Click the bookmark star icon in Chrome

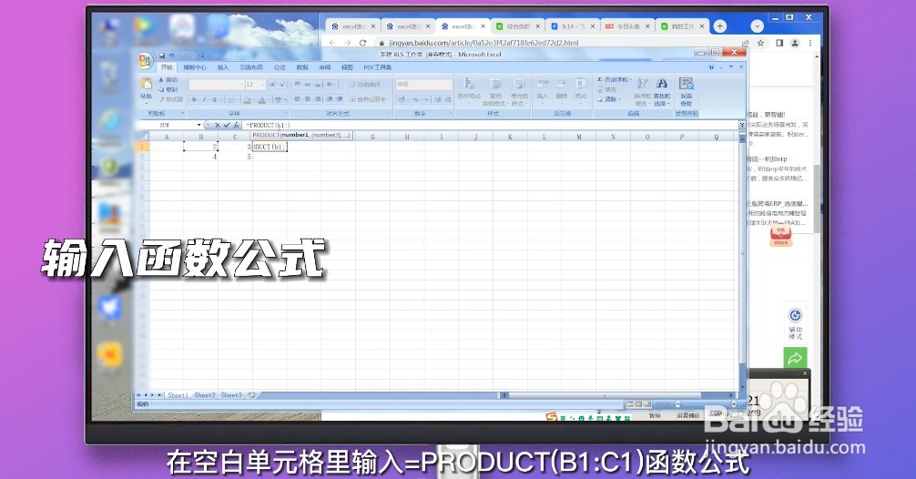pyautogui.click(x=760, y=43)
